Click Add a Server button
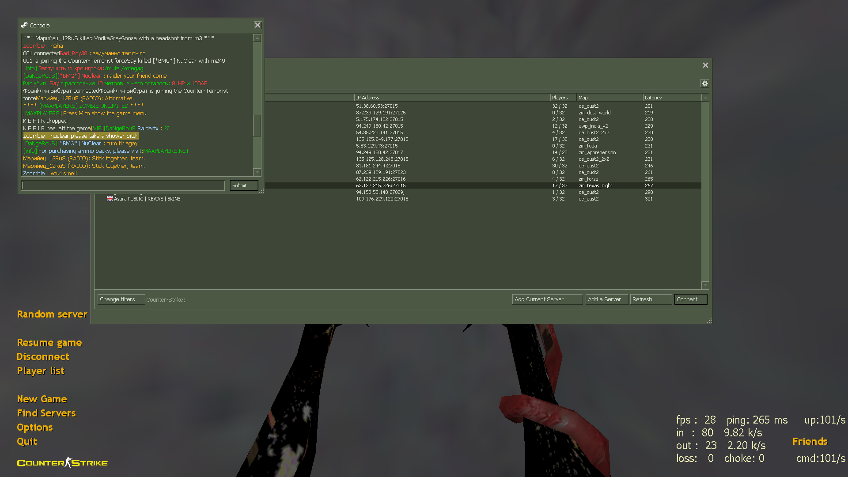The height and width of the screenshot is (477, 848). [x=607, y=299]
